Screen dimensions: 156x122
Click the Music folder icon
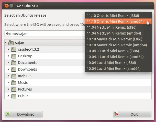[14, 83]
